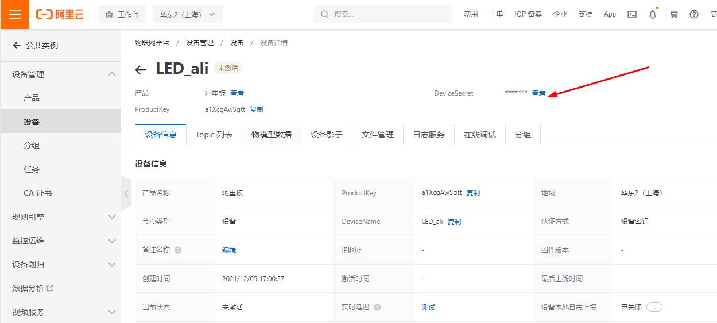
Task: Expand the 设备划归 sidebar section
Action: 60,265
